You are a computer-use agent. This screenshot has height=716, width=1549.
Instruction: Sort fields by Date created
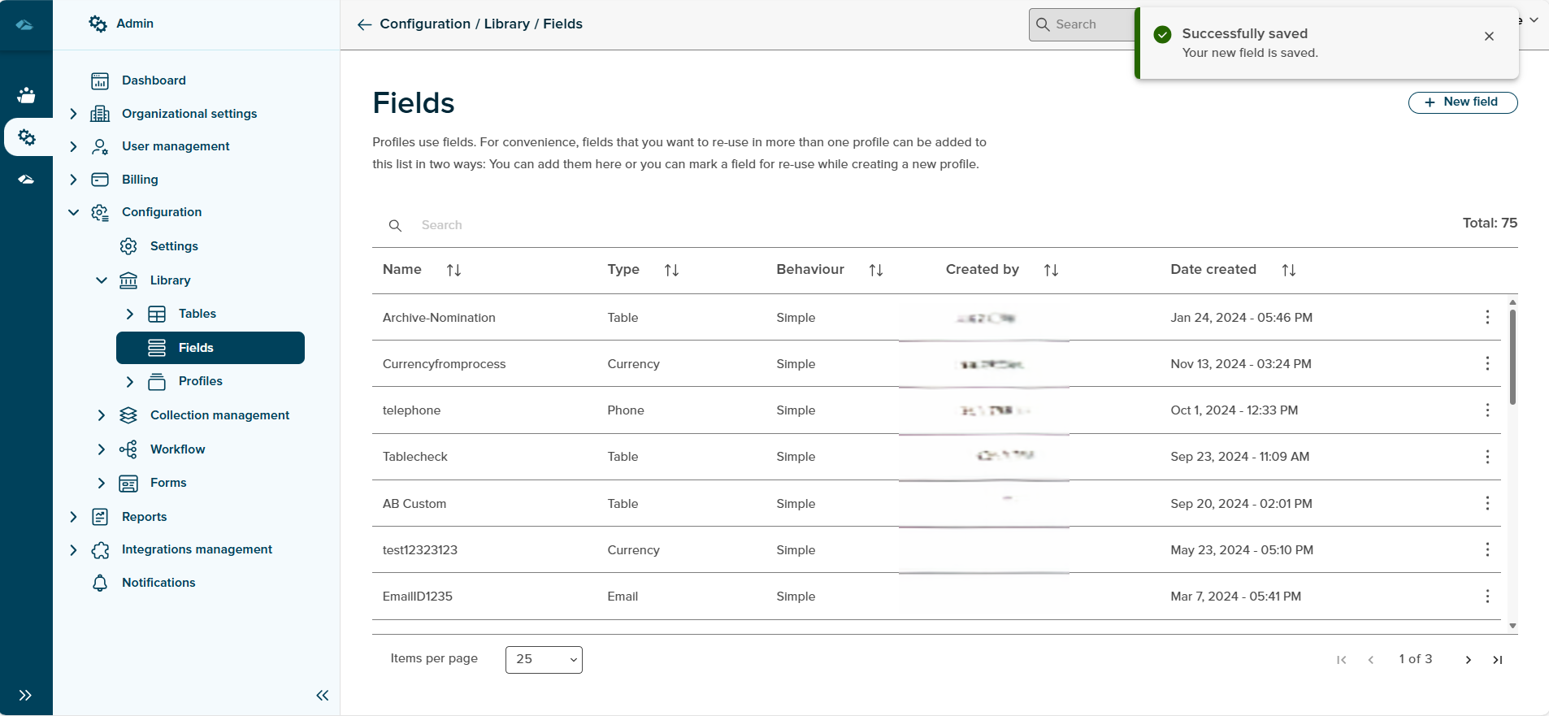coord(1288,270)
